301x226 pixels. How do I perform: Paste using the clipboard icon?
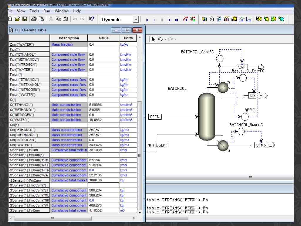tap(66, 19)
